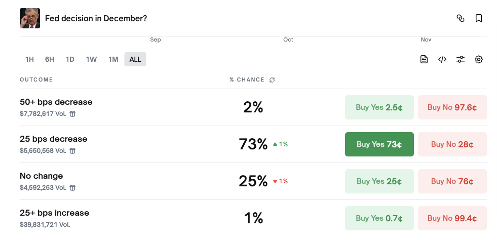
Task: Click the embed code icon
Action: pos(442,59)
